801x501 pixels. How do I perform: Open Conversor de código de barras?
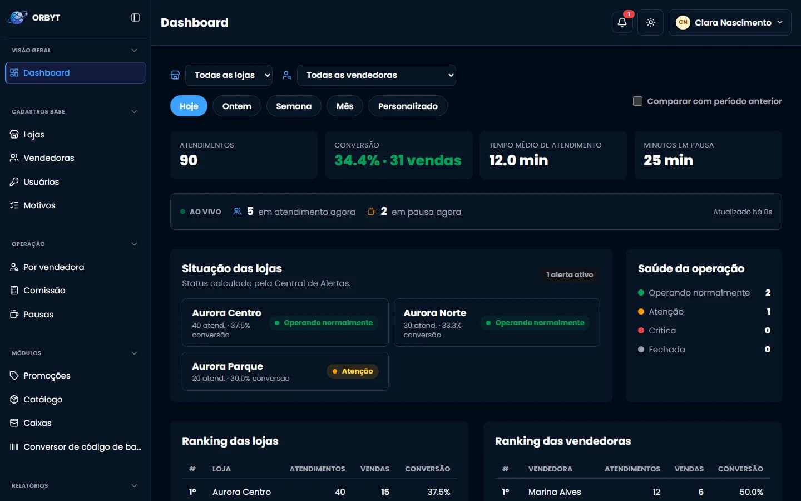(76, 447)
